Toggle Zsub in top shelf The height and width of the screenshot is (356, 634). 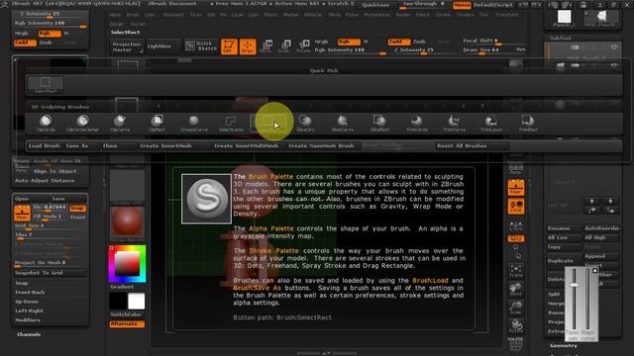419,42
